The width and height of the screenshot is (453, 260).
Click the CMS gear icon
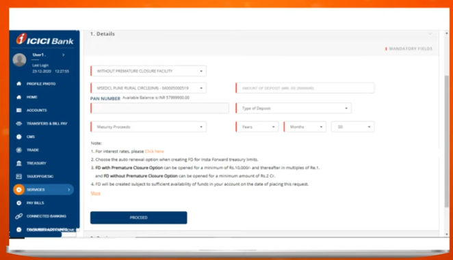(x=18, y=136)
